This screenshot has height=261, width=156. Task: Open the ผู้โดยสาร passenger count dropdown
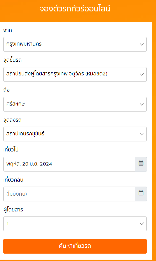(75, 224)
